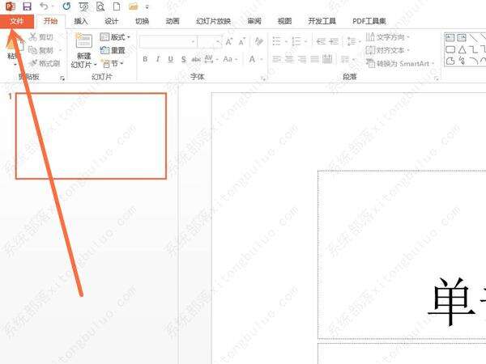Click the Distributed alignment icon
The width and height of the screenshot is (486, 364).
click(x=327, y=59)
